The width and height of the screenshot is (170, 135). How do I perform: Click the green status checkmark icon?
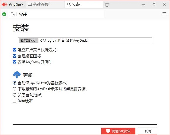click(4, 14)
